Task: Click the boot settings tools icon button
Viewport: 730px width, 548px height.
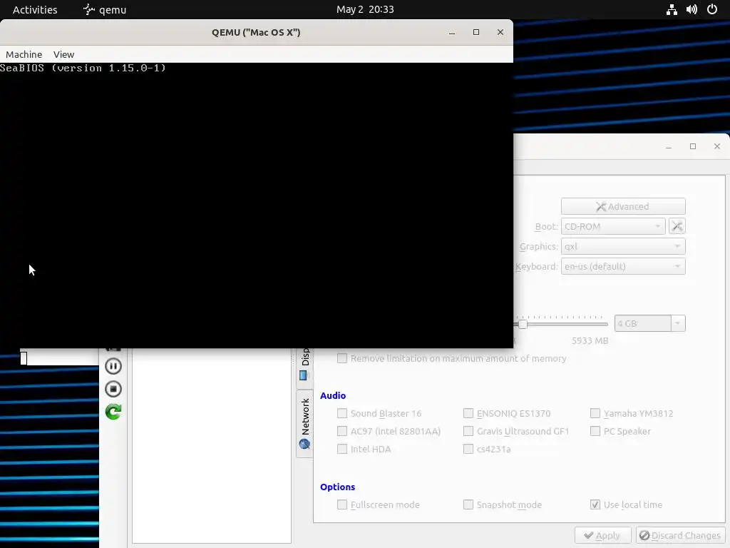Action: [677, 226]
